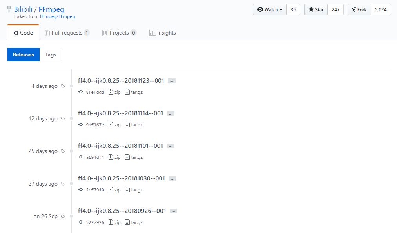Open release ff4.0--ijk0.8.25--20180926--001
Screen dimensions: 397x233
point(122,211)
